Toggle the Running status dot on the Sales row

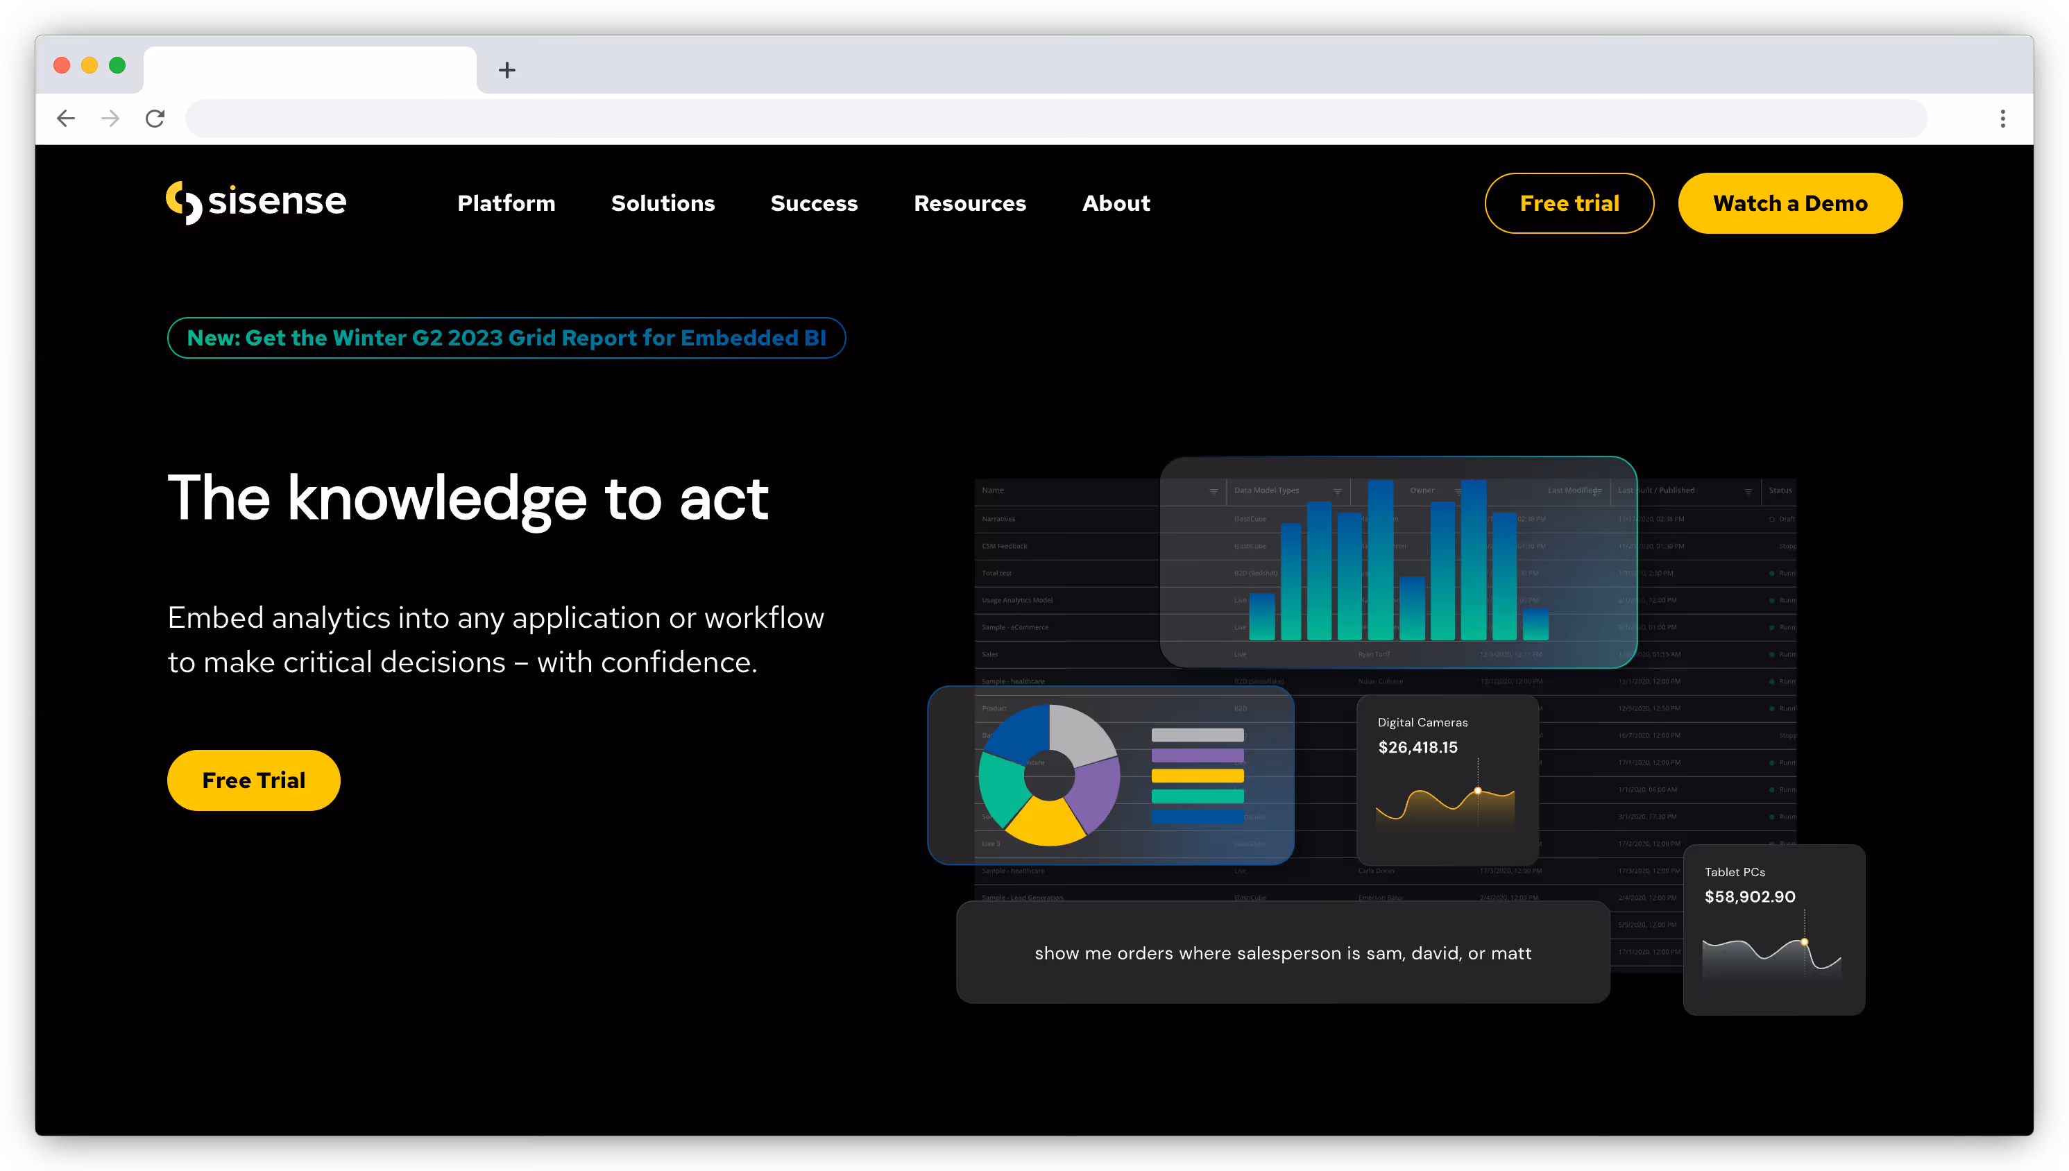[1773, 654]
